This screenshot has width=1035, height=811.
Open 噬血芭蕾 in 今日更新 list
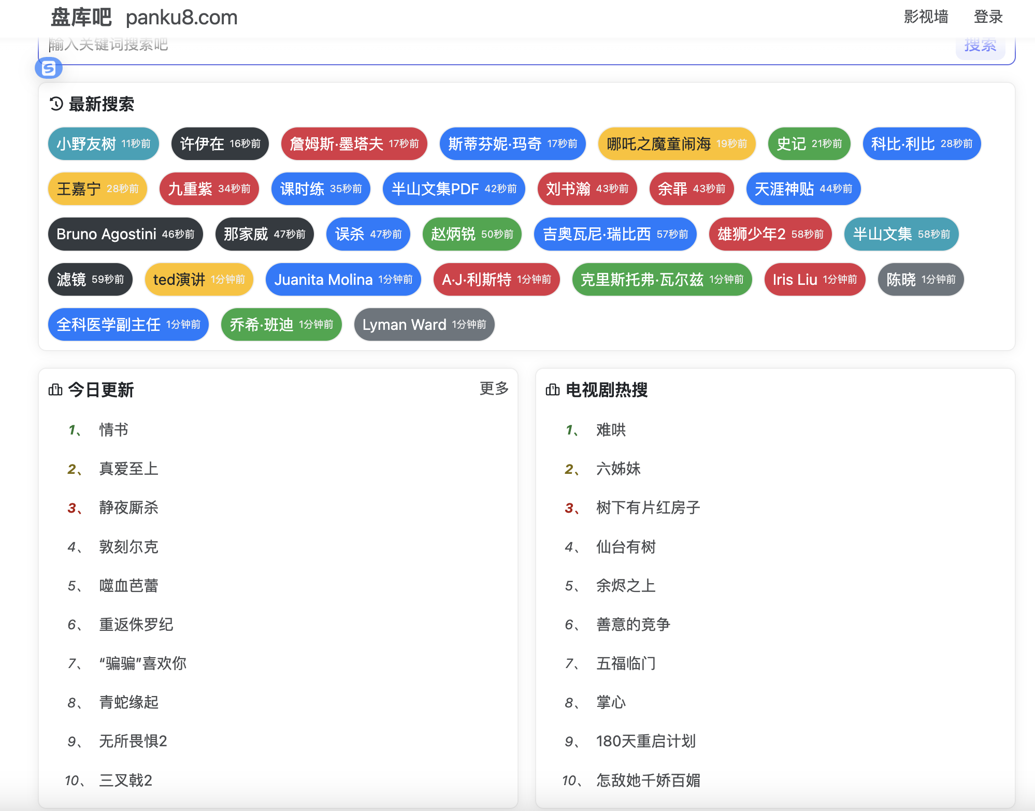[x=128, y=586]
